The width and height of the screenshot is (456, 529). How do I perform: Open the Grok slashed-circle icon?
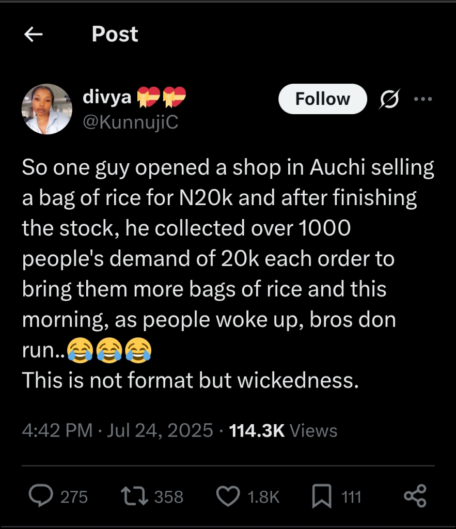tap(389, 99)
